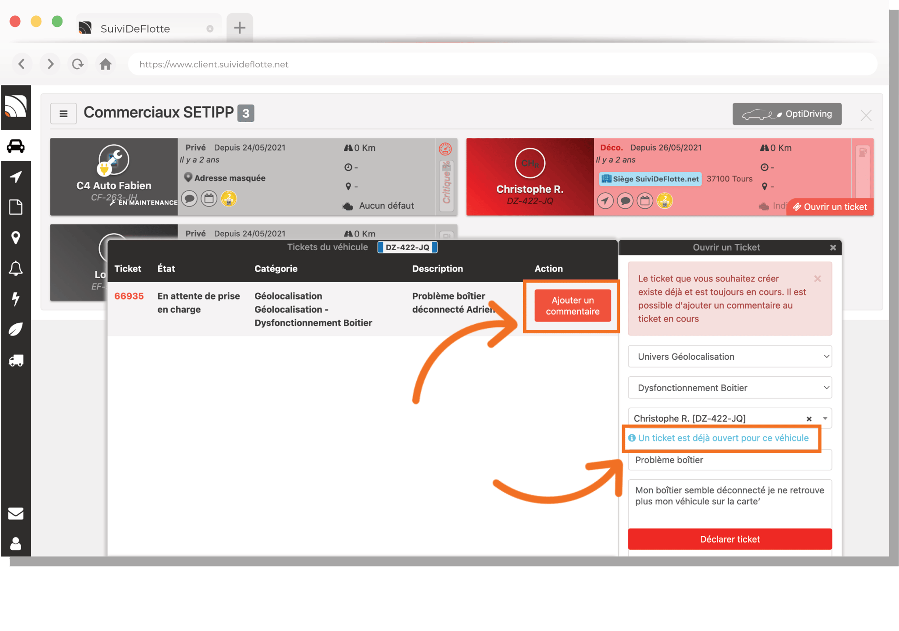Expand the Univers Géolocalisation dropdown
The height and width of the screenshot is (631, 899).
point(730,357)
